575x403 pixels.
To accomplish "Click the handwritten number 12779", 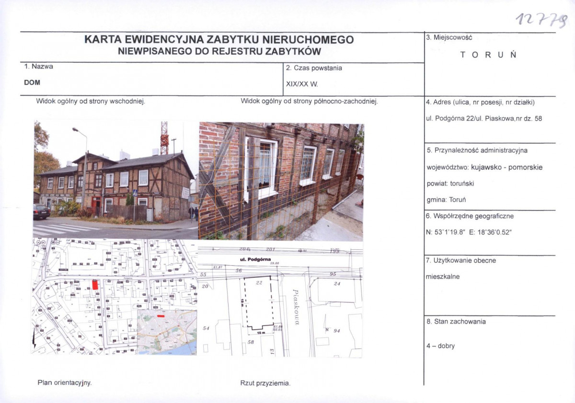I will click(x=542, y=20).
